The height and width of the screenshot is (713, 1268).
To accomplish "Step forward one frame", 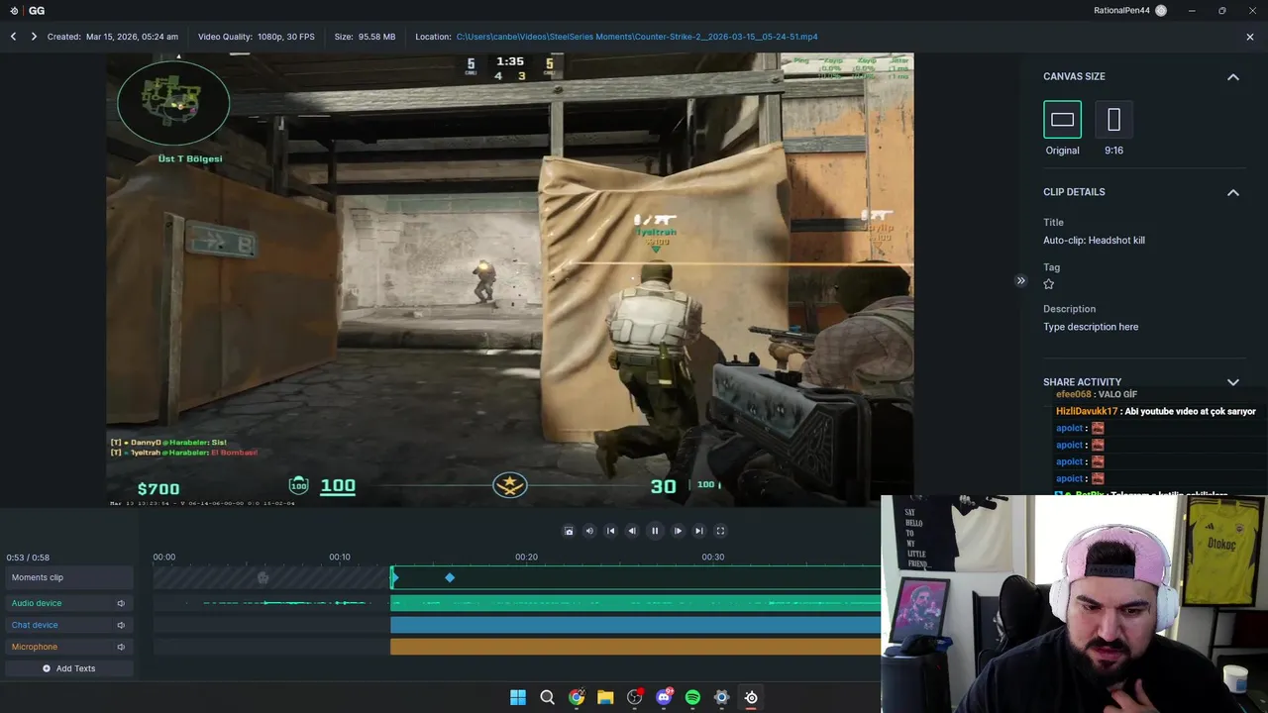I will 678,531.
